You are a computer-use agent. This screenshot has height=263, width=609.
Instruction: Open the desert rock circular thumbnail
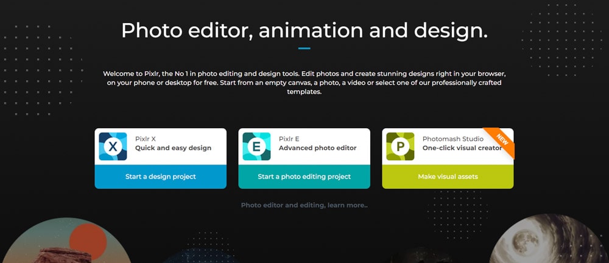coord(67,240)
